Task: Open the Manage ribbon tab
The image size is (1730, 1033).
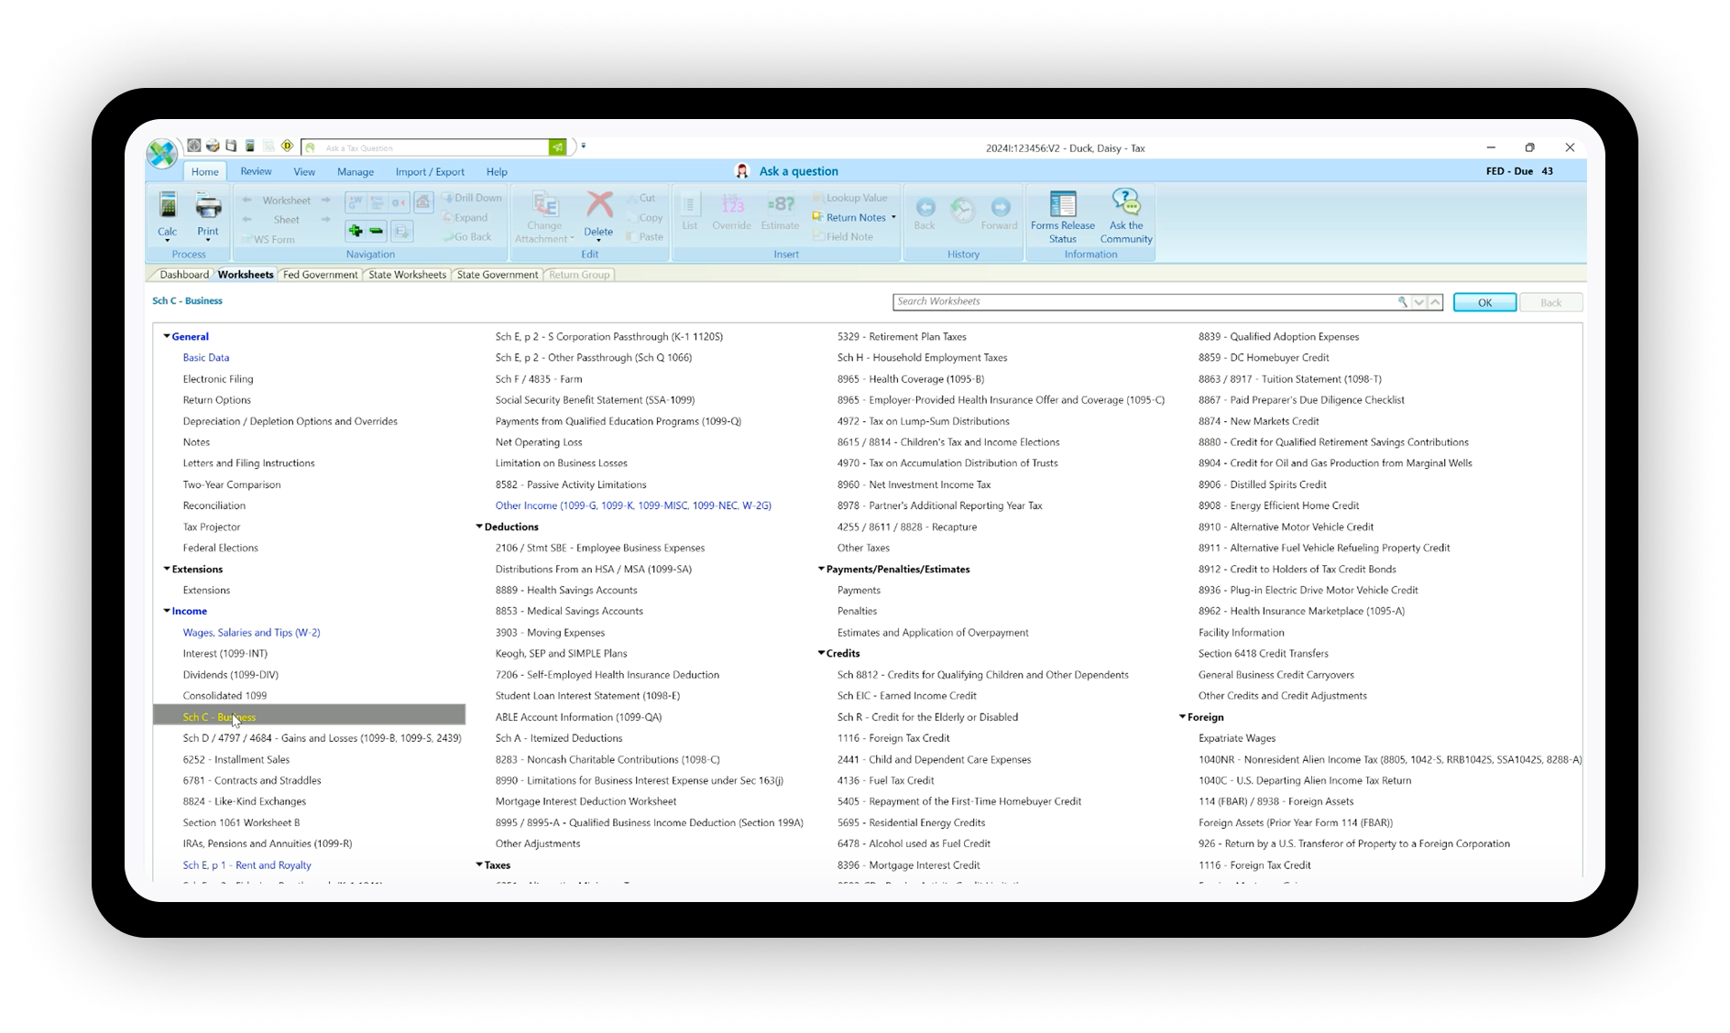Action: pyautogui.click(x=356, y=171)
